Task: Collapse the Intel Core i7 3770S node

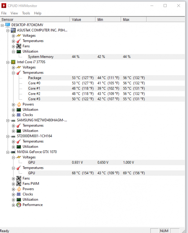Action: (x=8, y=62)
